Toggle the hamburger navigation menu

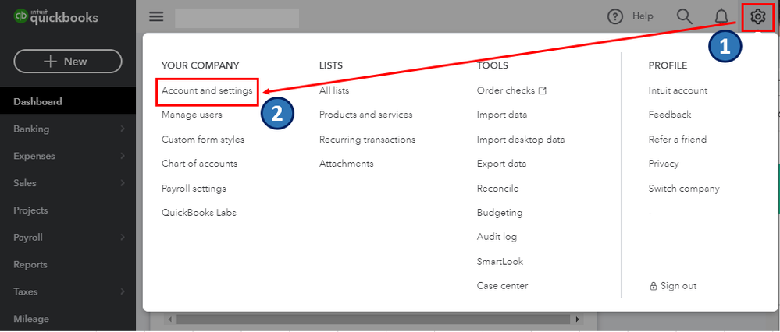pyautogui.click(x=156, y=16)
